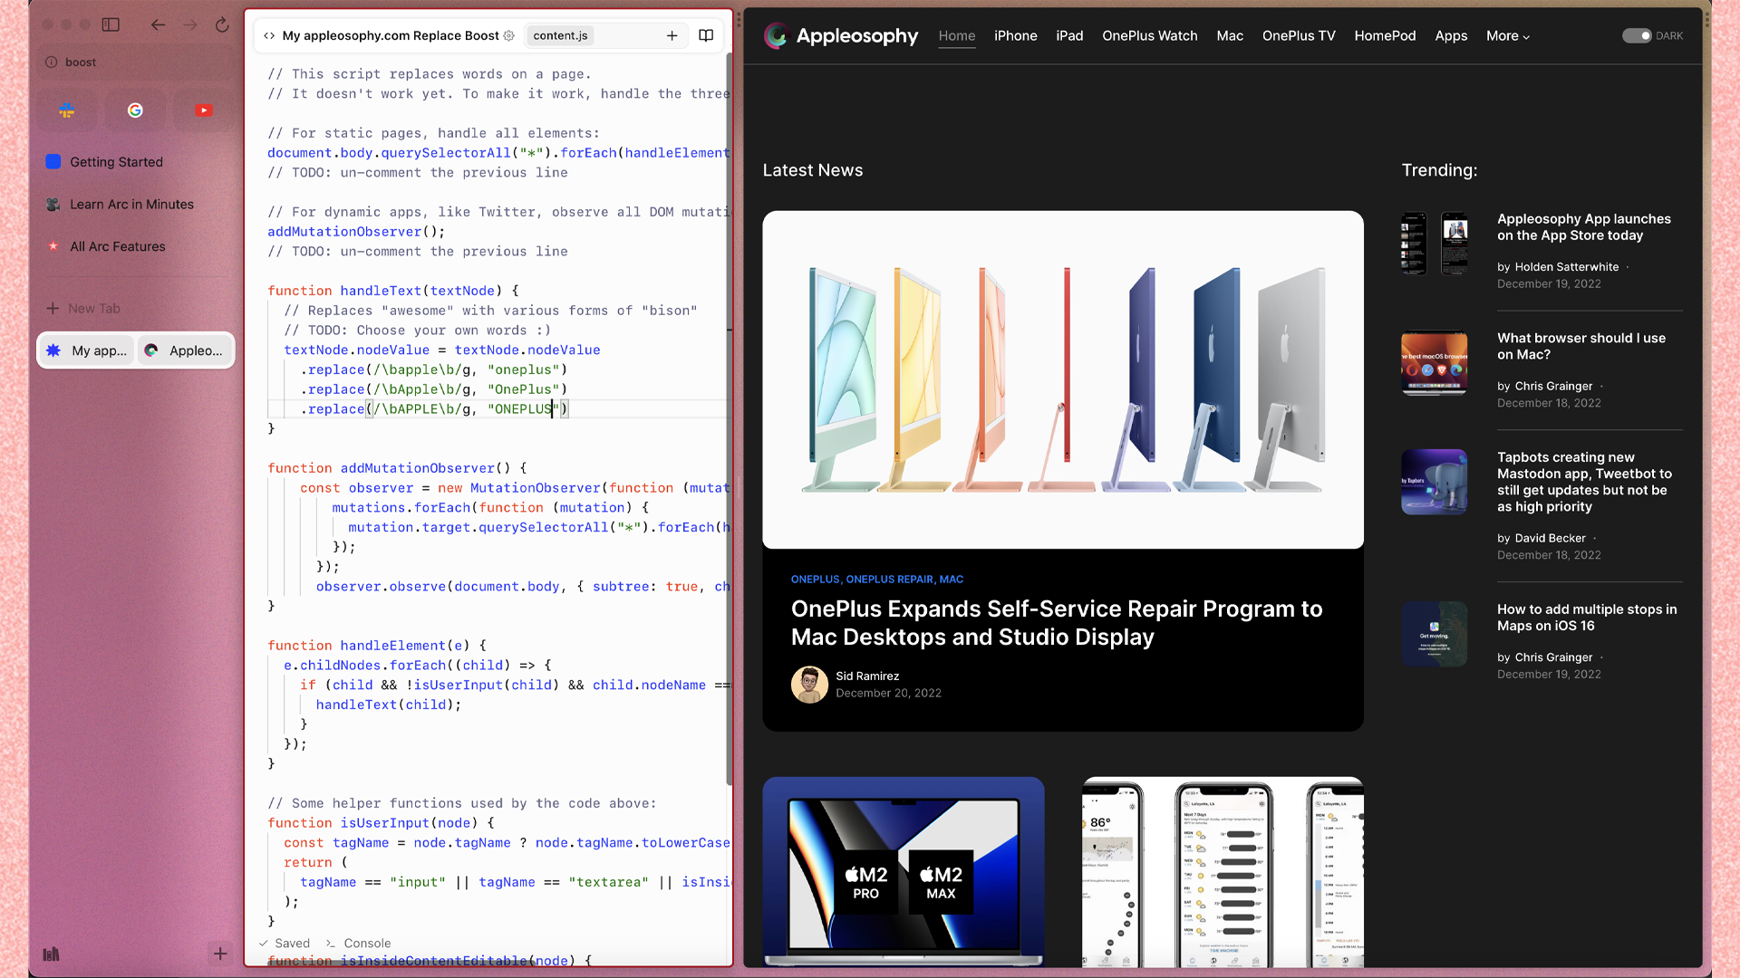1740x978 pixels.
Task: Click the Appleosophy logo
Action: (840, 35)
